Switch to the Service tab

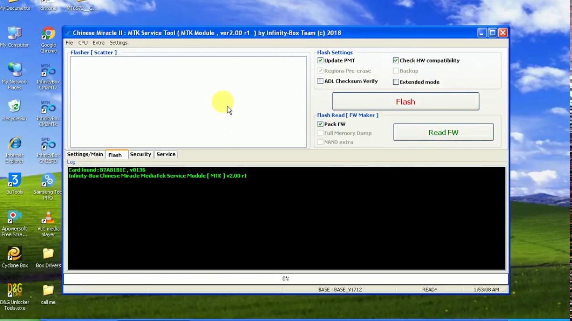coord(166,154)
